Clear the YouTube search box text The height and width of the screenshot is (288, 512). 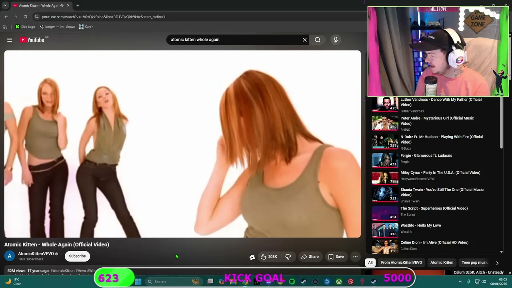[x=305, y=40]
